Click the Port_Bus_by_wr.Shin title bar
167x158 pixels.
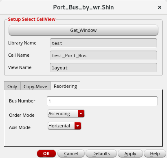[x=83, y=7]
